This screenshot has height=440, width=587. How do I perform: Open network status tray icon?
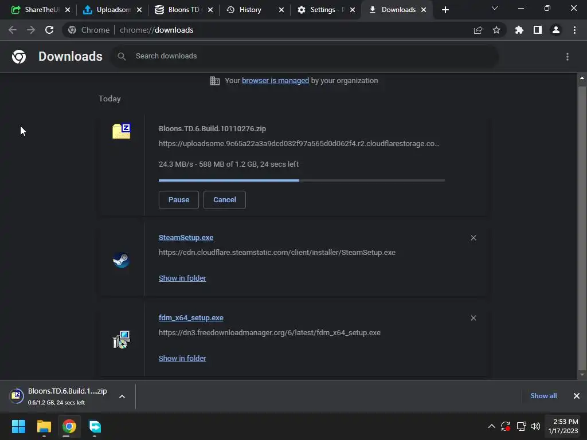pyautogui.click(x=521, y=426)
